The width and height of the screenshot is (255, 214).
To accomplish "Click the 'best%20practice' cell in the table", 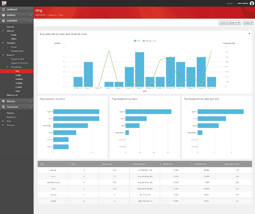I will [x=53, y=182].
